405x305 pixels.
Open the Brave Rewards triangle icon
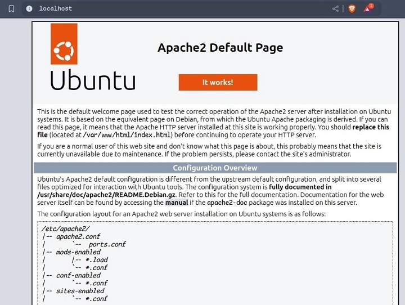pos(367,8)
